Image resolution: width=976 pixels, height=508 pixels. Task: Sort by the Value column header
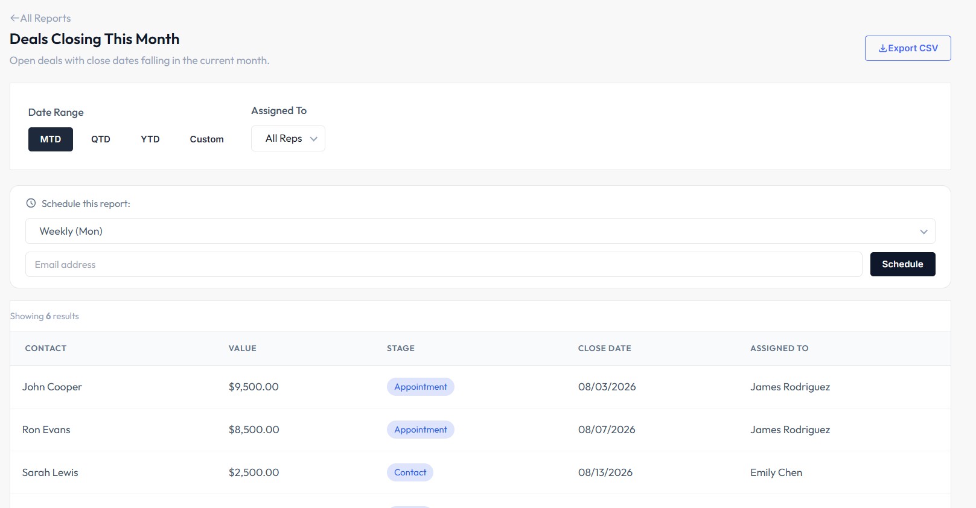[243, 348]
